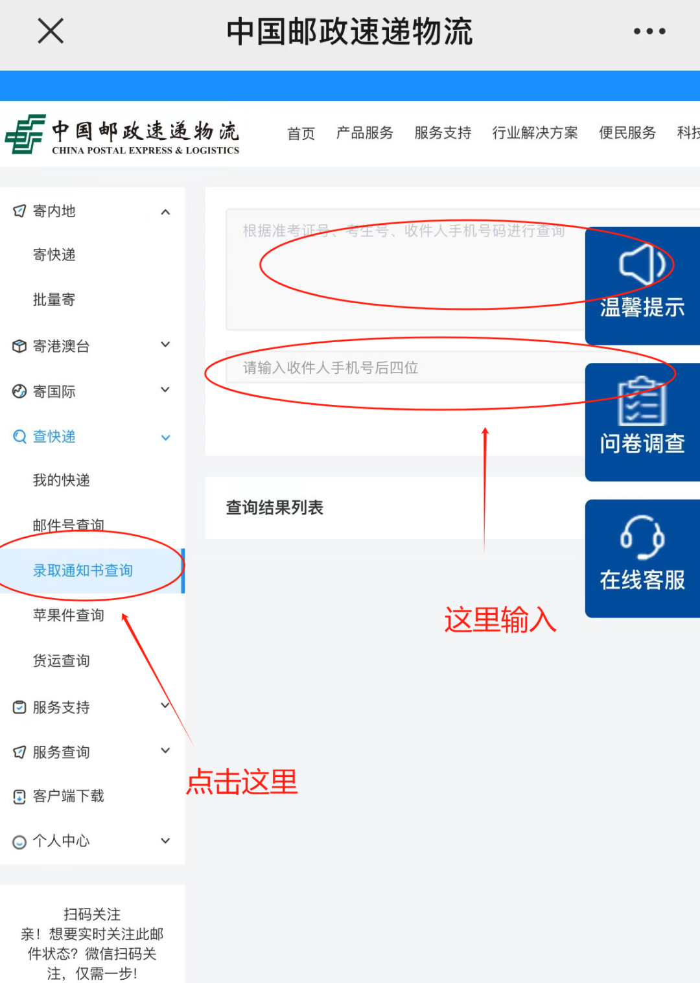Open the 产品服务 navigation item
This screenshot has width=700, height=983.
[364, 133]
